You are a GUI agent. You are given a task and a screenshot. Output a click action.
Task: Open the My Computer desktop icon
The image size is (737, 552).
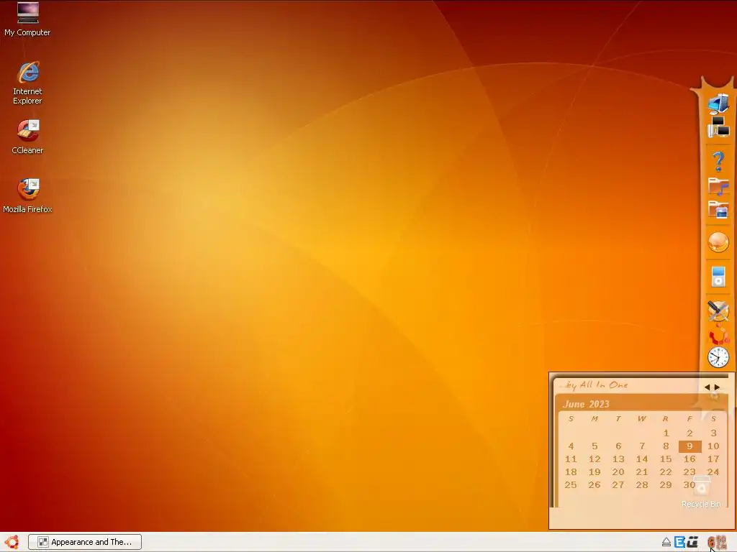pos(27,19)
